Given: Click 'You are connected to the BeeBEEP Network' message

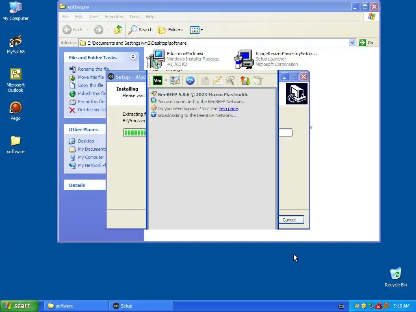Looking at the screenshot, I should click(x=201, y=102).
